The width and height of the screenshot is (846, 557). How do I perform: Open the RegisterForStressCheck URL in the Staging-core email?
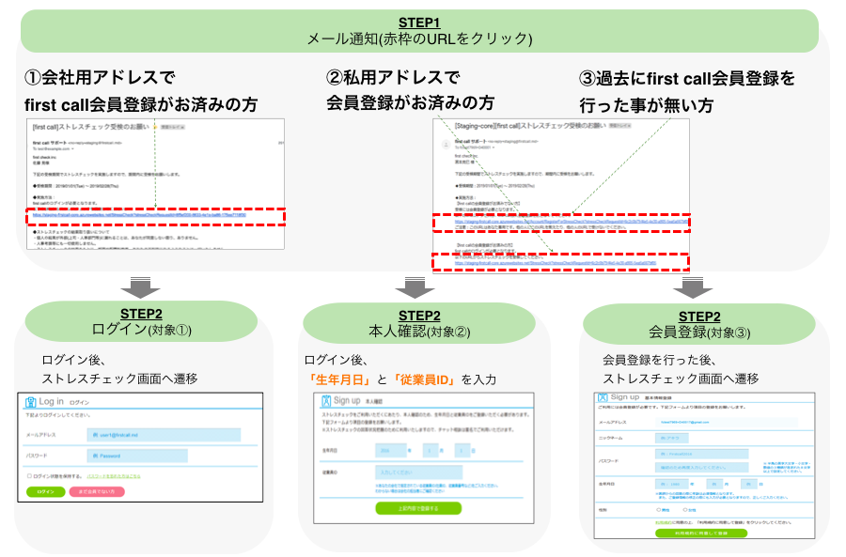572,222
